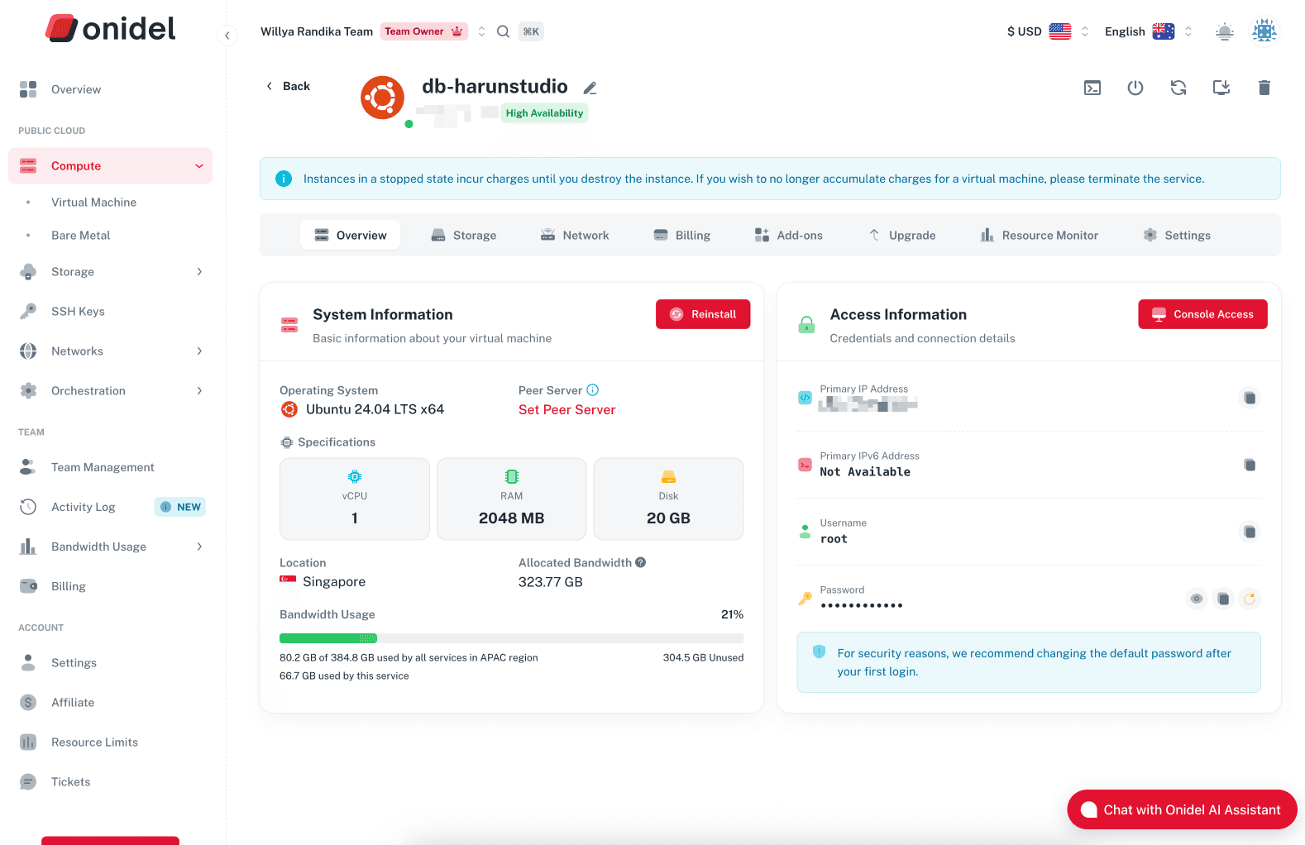Click the Set Peer Server link
The height and width of the screenshot is (845, 1305).
pos(566,410)
